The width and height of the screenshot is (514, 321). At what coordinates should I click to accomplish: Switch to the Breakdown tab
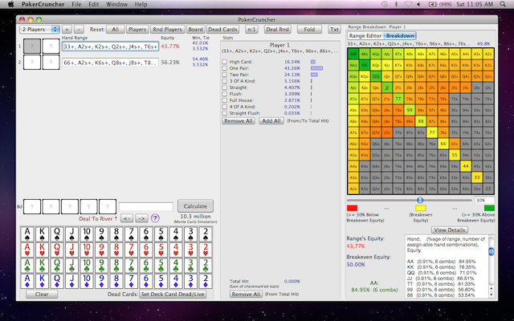tap(400, 35)
